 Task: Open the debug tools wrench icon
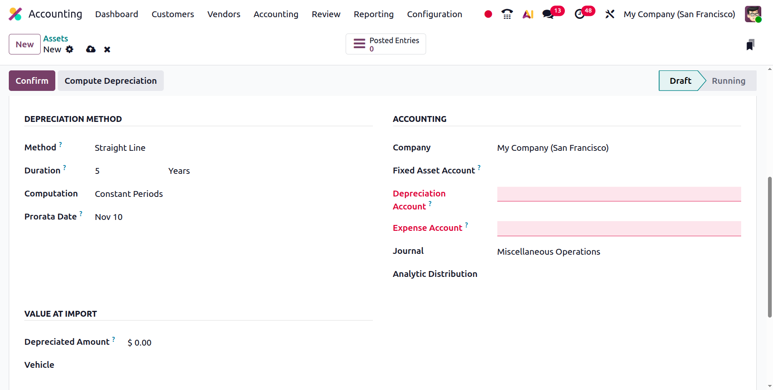pos(610,14)
